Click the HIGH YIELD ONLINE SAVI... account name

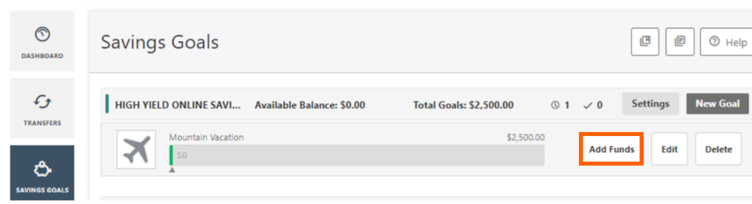click(x=178, y=105)
